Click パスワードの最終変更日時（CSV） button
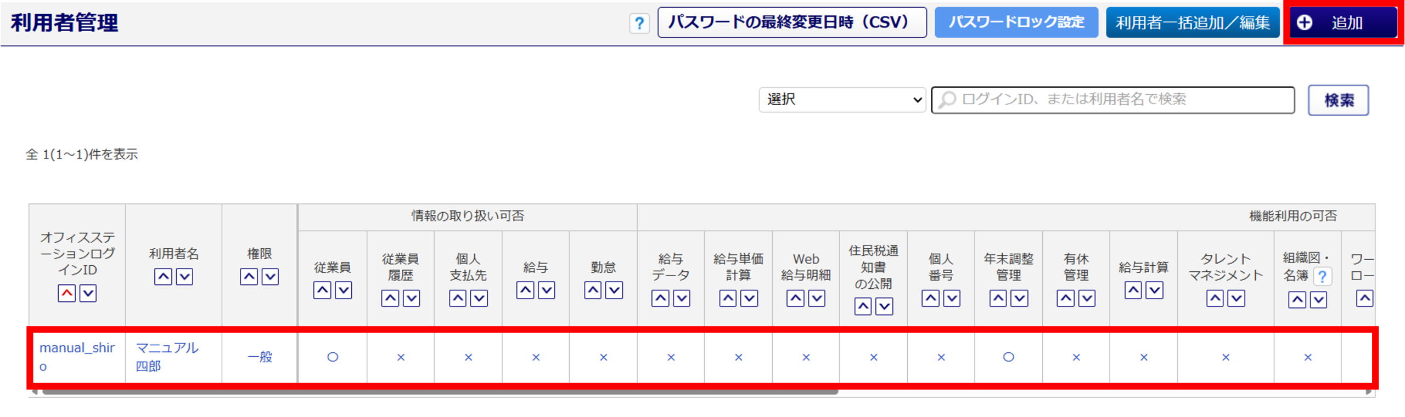The image size is (1405, 417). point(792,22)
